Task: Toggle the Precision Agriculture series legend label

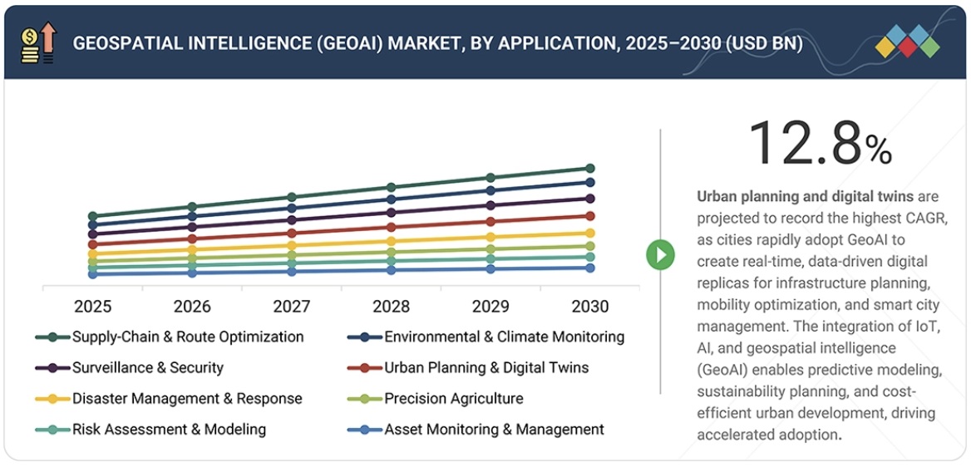Action: pyautogui.click(x=453, y=399)
